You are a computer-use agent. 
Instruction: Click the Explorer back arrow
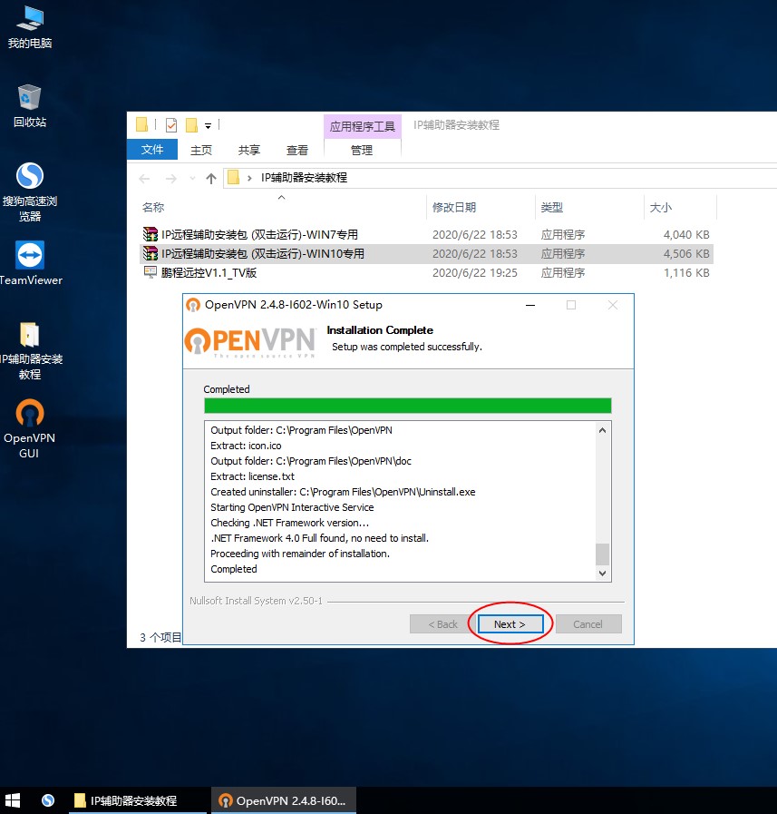(144, 179)
